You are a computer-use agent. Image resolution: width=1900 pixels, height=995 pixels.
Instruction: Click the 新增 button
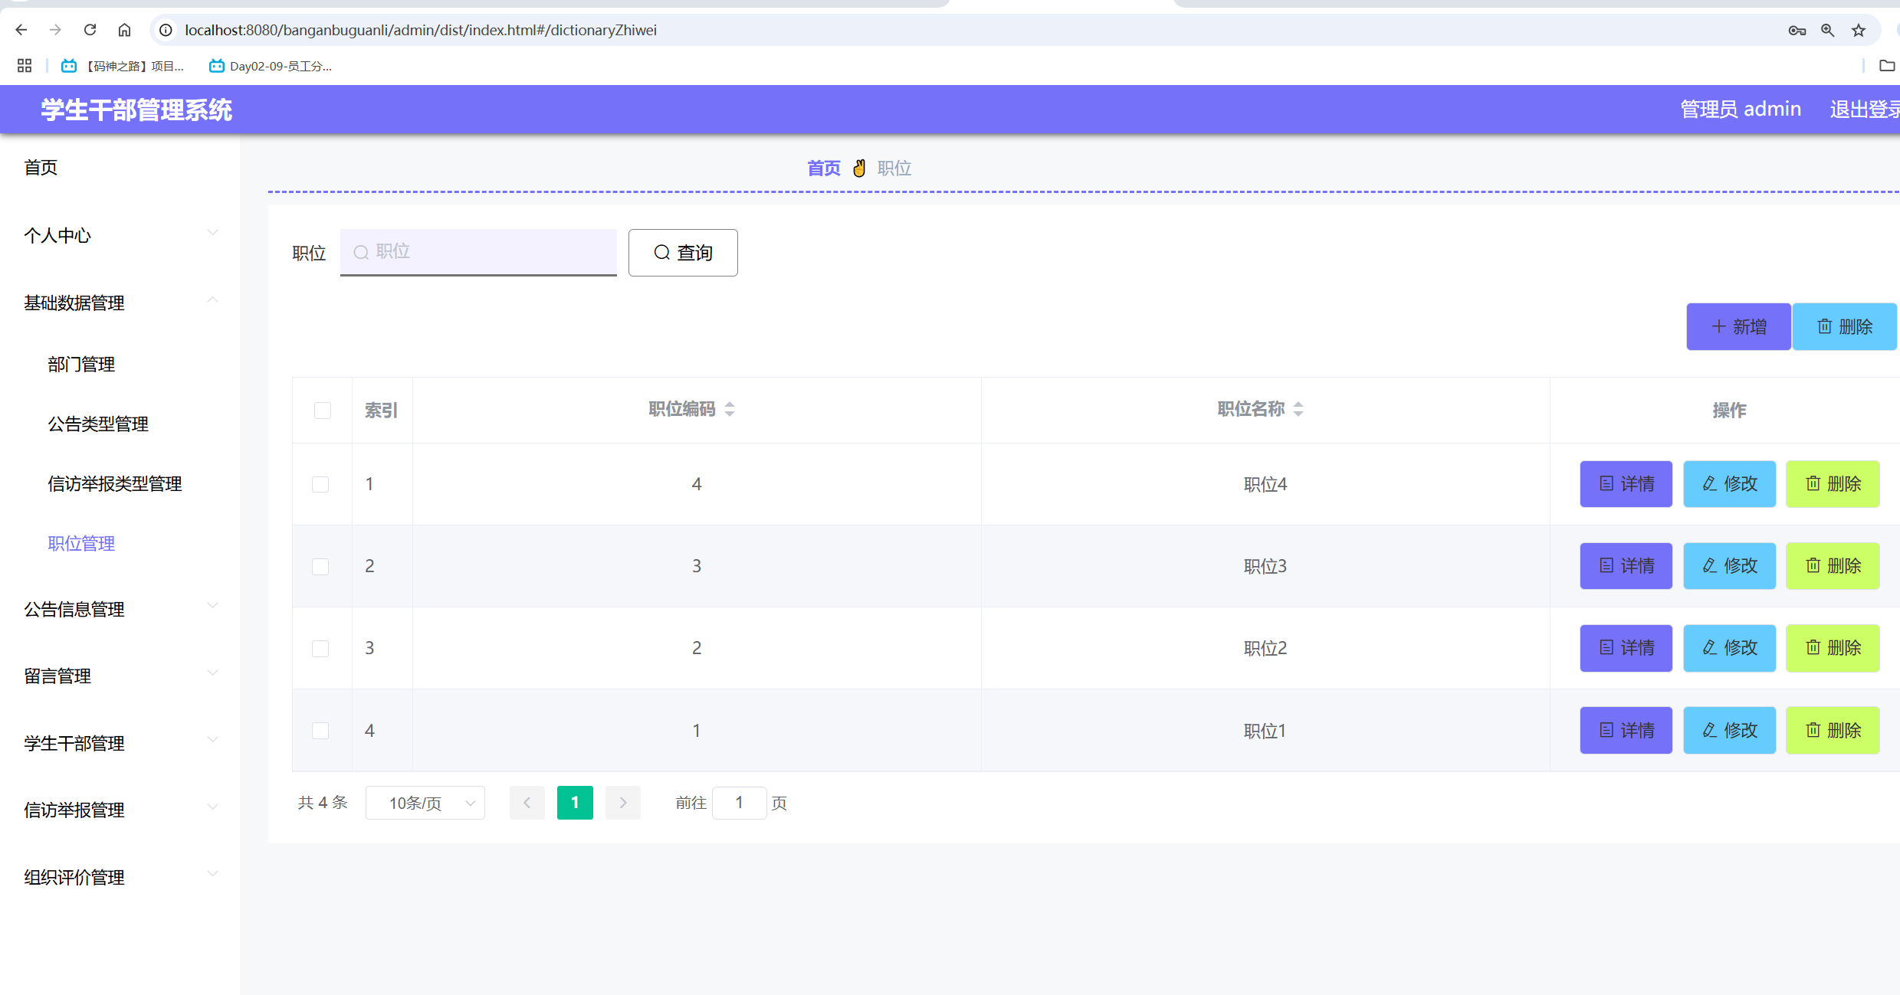[x=1738, y=327]
